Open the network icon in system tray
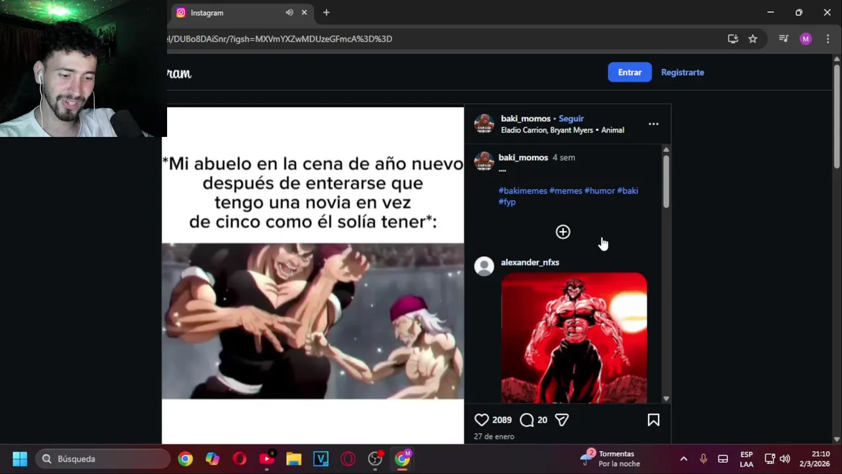Viewport: 842px width, 474px height. tap(770, 459)
